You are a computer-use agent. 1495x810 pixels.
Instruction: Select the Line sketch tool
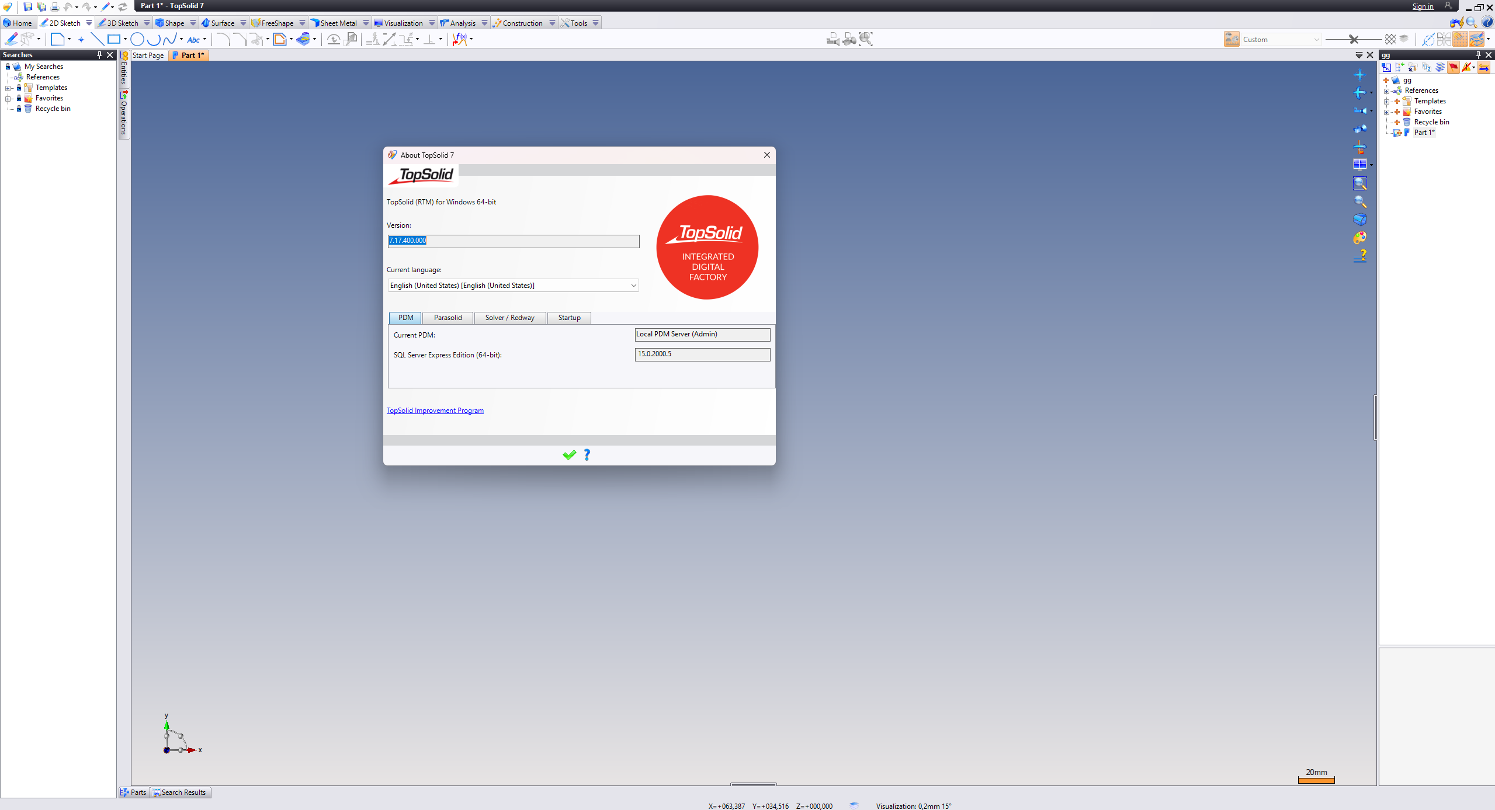click(97, 39)
